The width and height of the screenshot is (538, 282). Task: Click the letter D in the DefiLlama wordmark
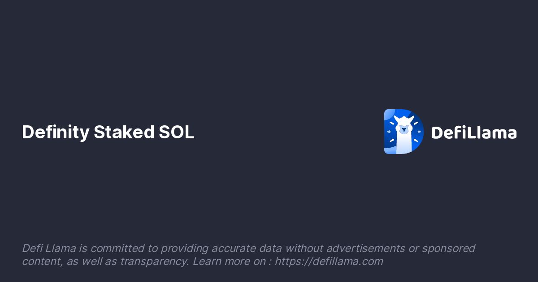[438, 133]
